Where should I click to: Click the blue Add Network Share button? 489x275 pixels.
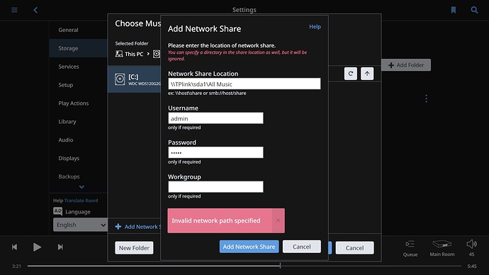point(249,247)
